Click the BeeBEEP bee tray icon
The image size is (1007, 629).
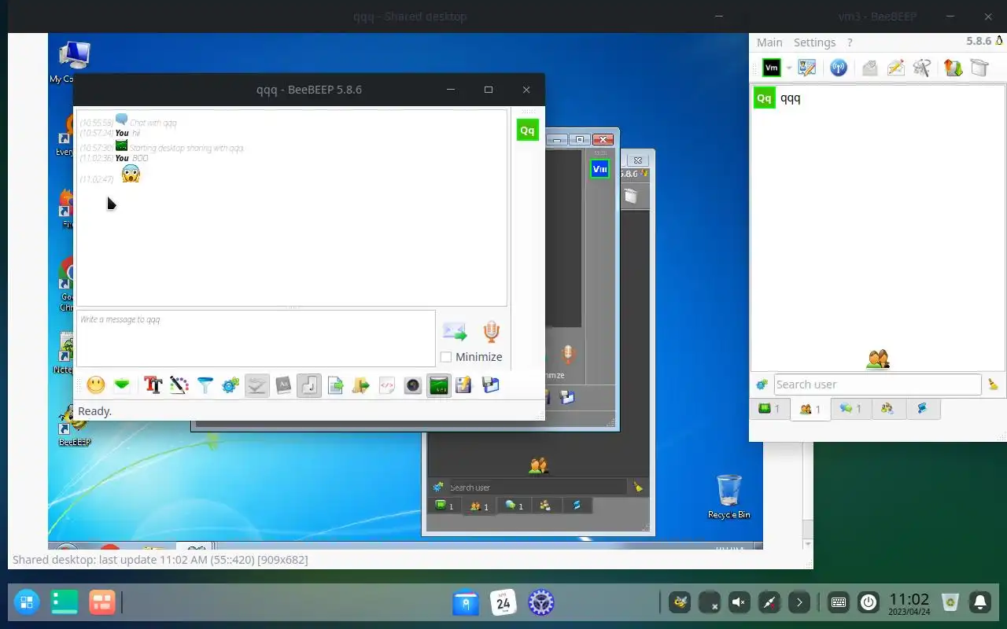(x=680, y=603)
